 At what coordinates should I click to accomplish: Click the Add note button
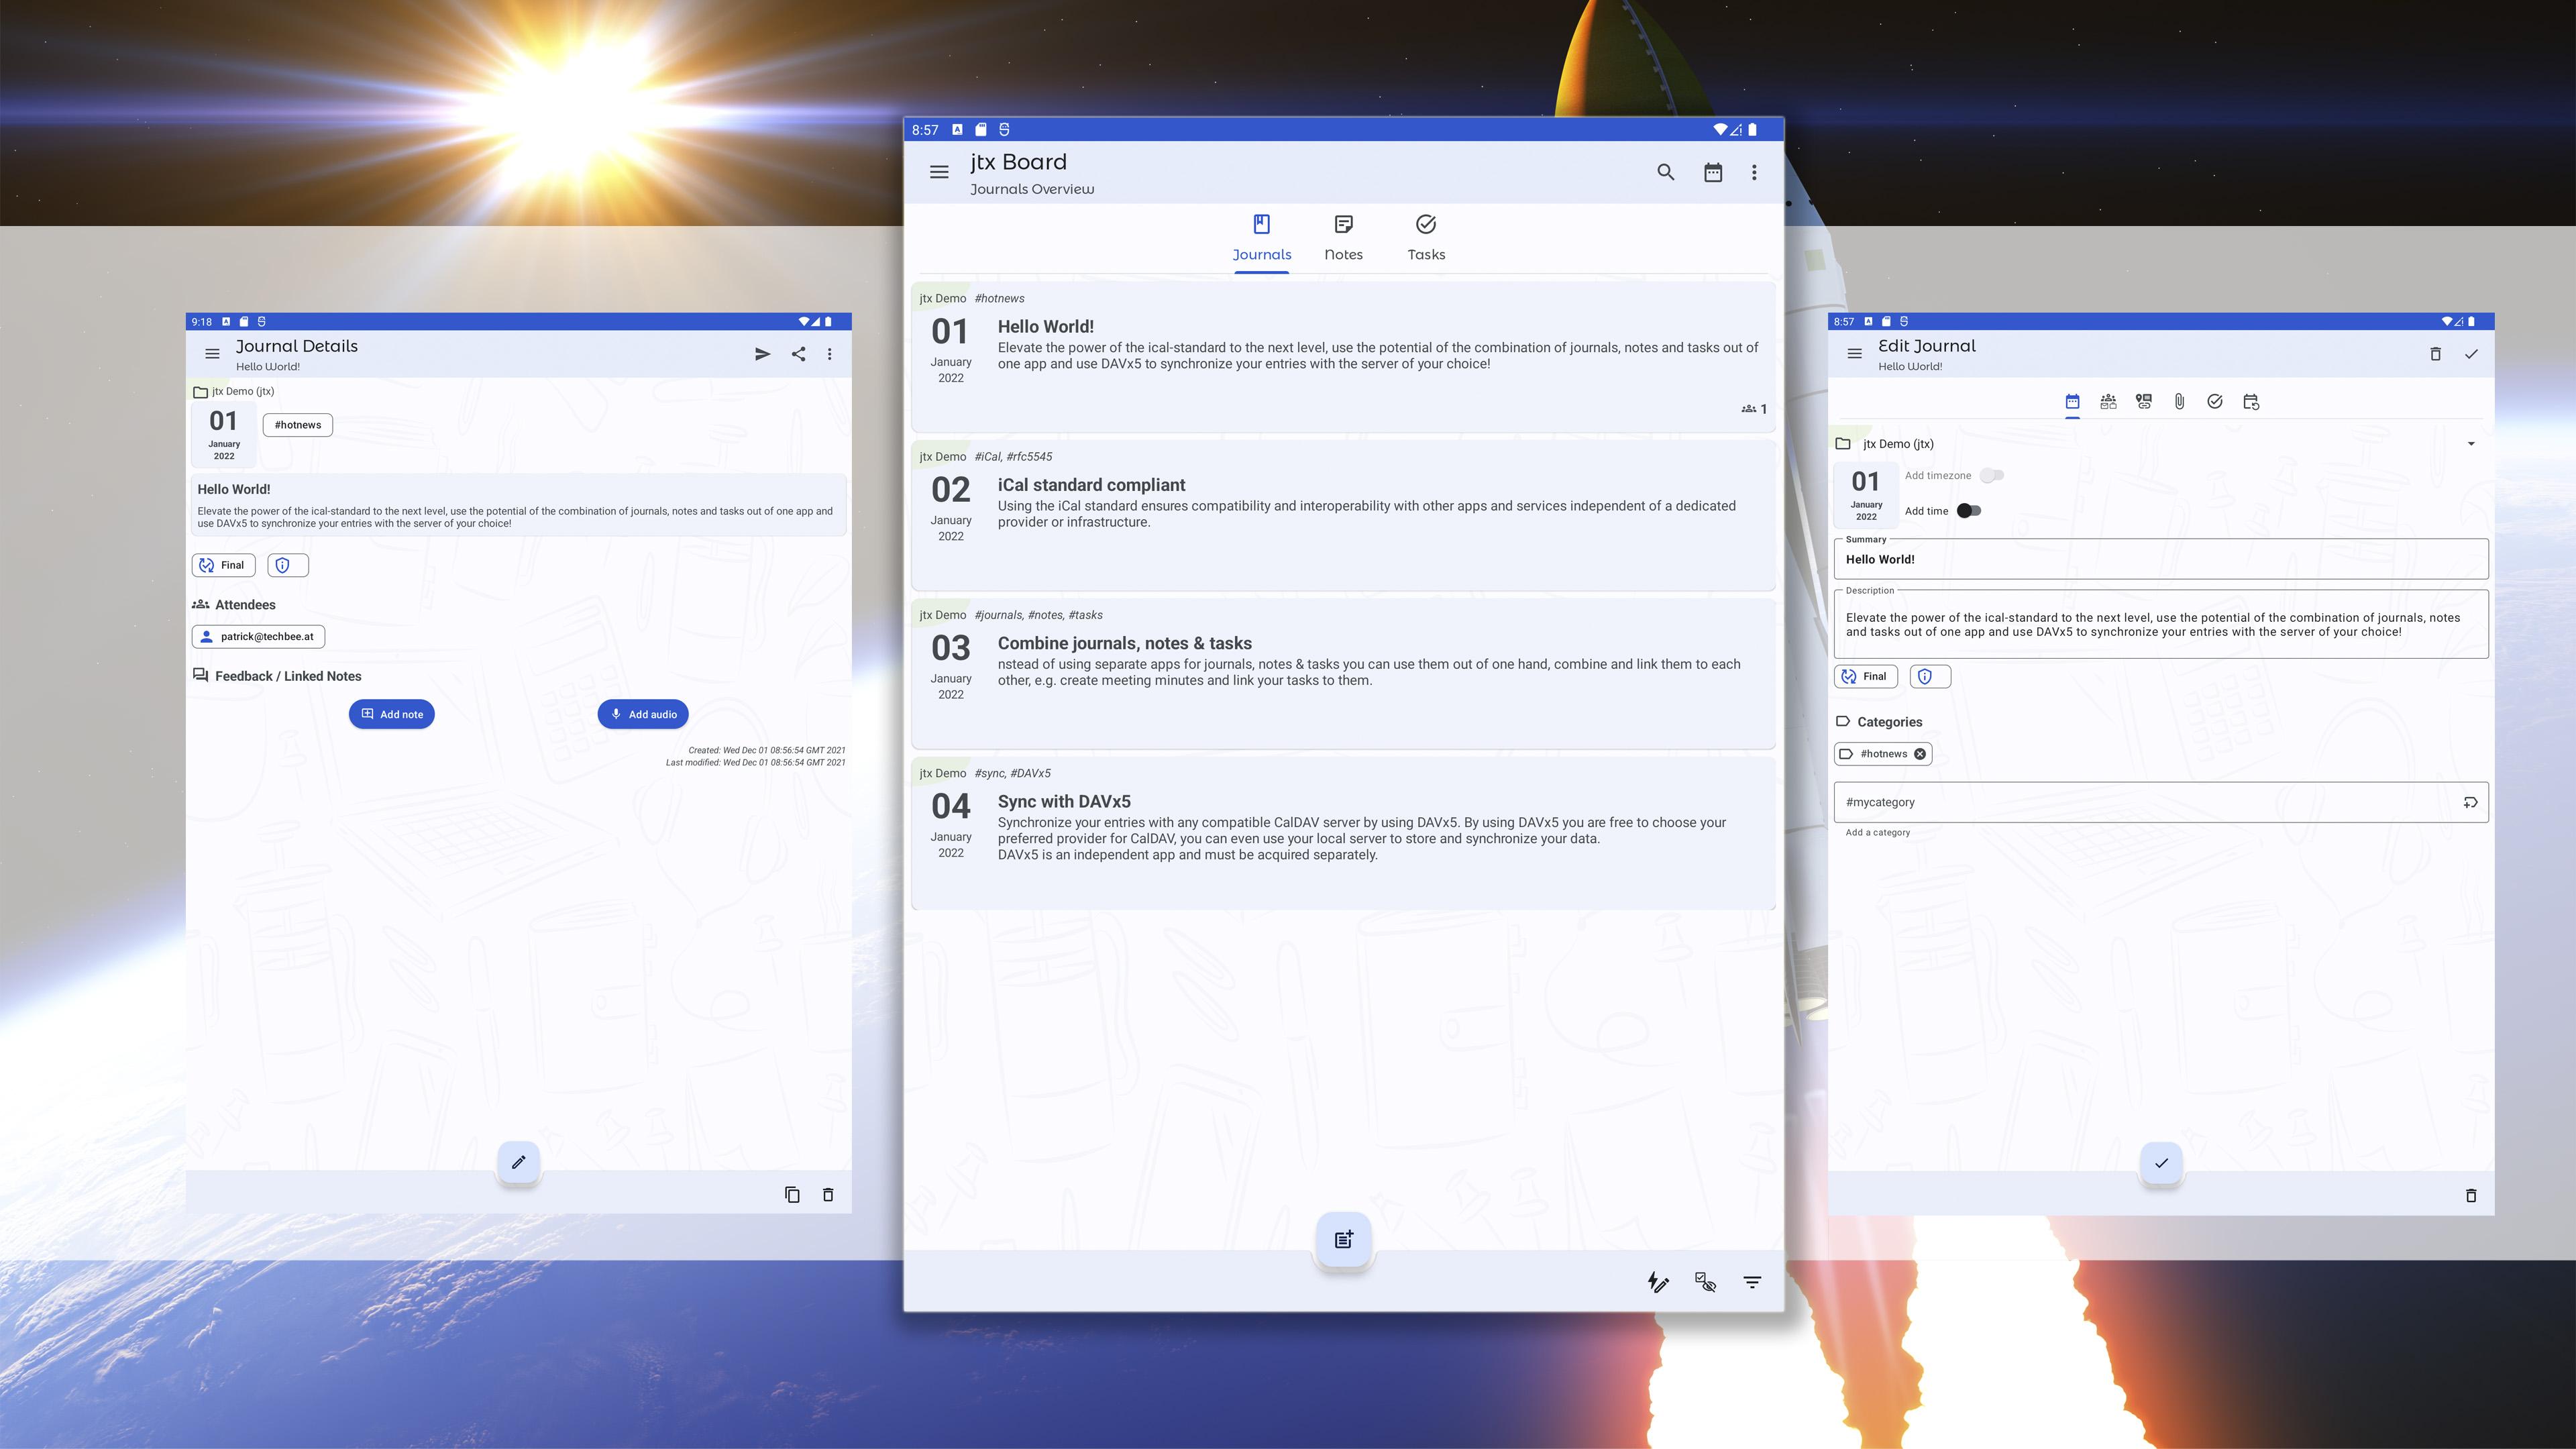tap(391, 714)
